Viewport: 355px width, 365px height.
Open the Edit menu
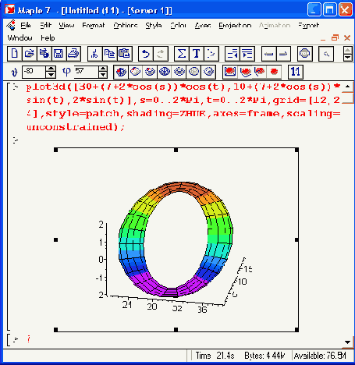pos(46,25)
